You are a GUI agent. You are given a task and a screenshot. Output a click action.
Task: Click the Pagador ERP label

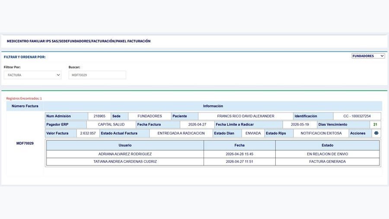pos(57,124)
